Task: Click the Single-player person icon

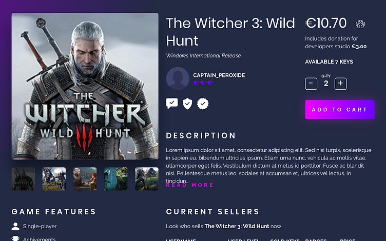Action: tap(15, 226)
